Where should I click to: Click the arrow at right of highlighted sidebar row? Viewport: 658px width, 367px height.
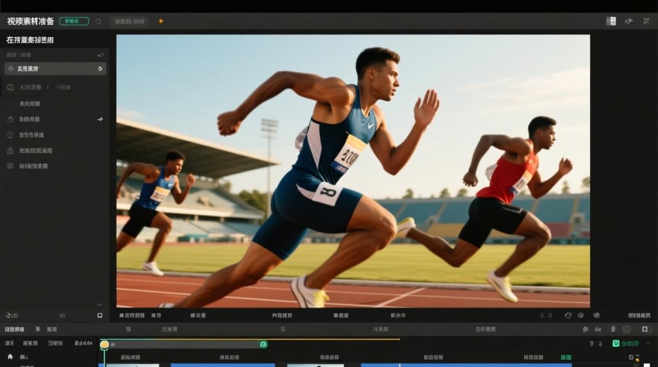100,69
